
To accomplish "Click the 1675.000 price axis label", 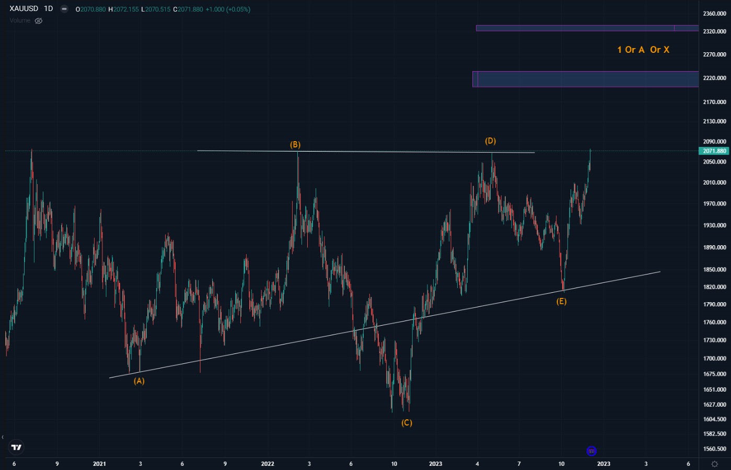I will click(714, 374).
